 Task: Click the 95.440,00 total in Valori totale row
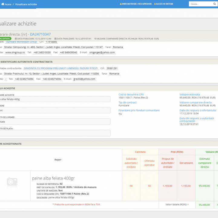(204, 205)
